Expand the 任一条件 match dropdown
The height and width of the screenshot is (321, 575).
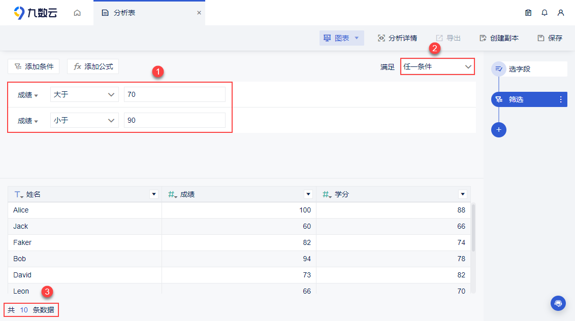tap(437, 66)
